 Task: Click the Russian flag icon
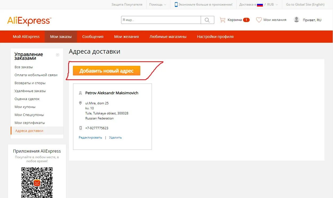260,5
